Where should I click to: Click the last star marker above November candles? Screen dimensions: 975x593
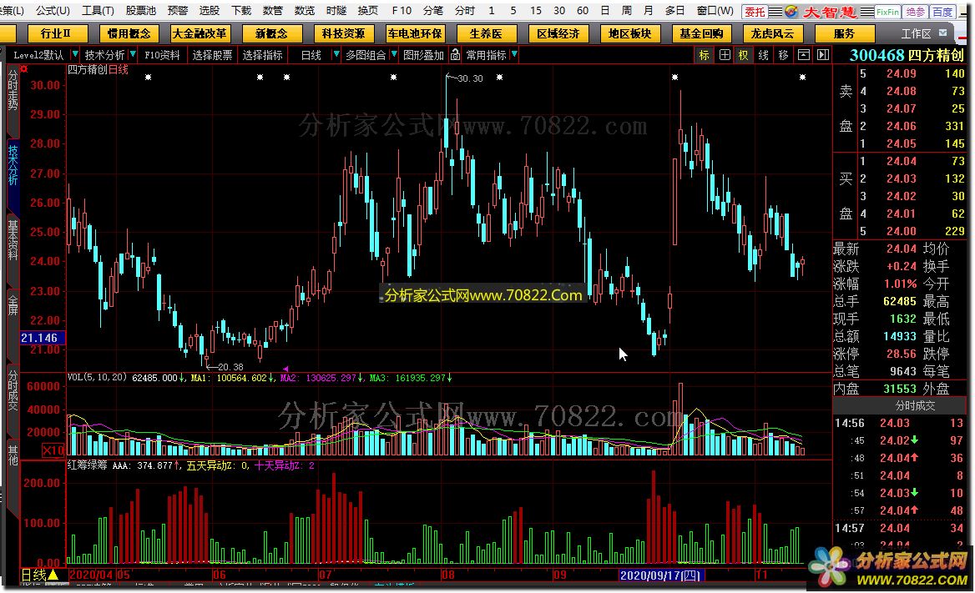802,77
